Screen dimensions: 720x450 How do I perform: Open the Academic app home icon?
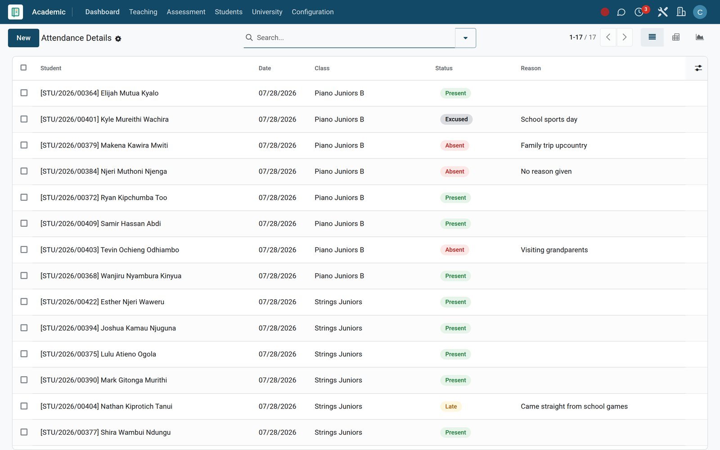(x=15, y=12)
